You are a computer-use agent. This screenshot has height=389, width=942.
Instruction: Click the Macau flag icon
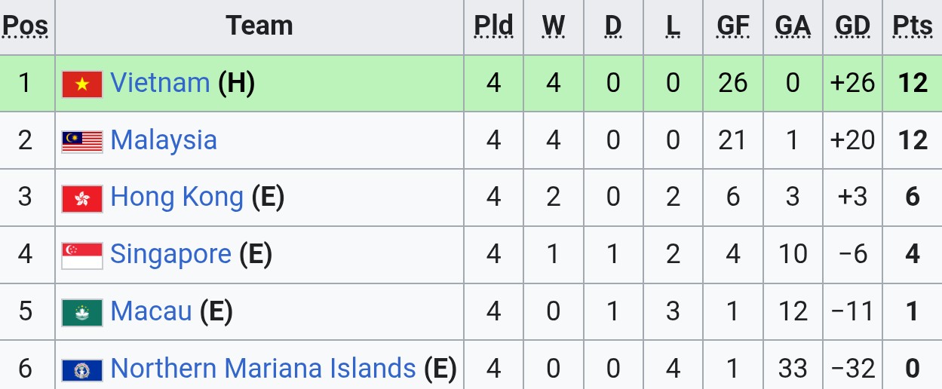[x=82, y=312]
